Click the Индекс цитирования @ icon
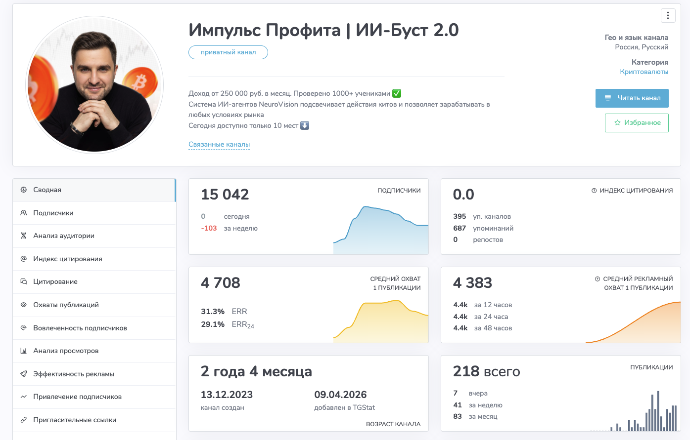Screen dimensions: 690x440 tap(23, 259)
